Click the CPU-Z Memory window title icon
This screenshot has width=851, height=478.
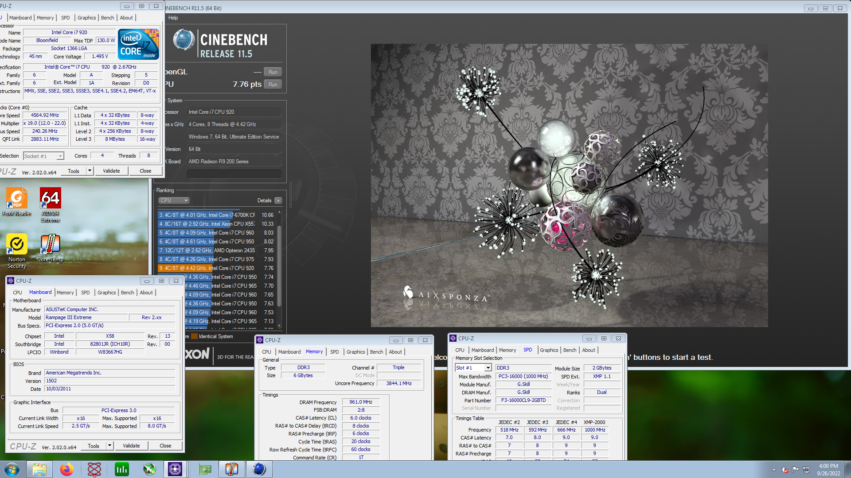point(260,340)
